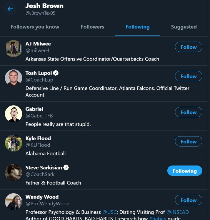Click the back arrow icon
Image resolution: width=210 pixels, height=220 pixels.
tap(10, 9)
